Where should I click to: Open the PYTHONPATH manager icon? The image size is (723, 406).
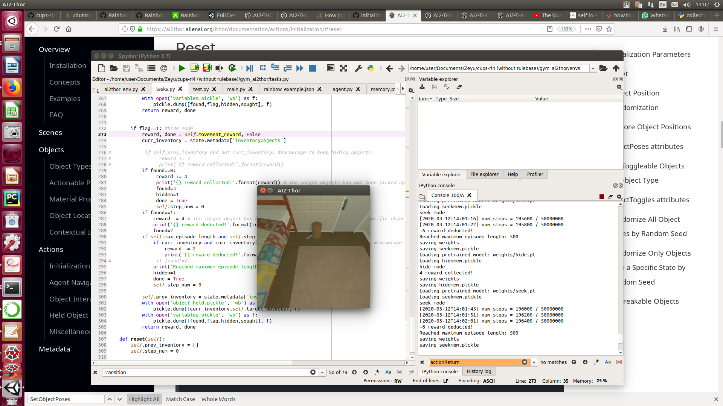[x=371, y=68]
